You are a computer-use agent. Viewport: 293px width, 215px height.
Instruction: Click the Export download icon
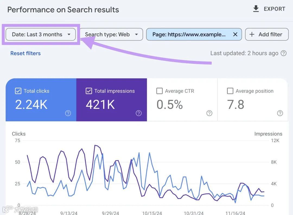tap(256, 9)
